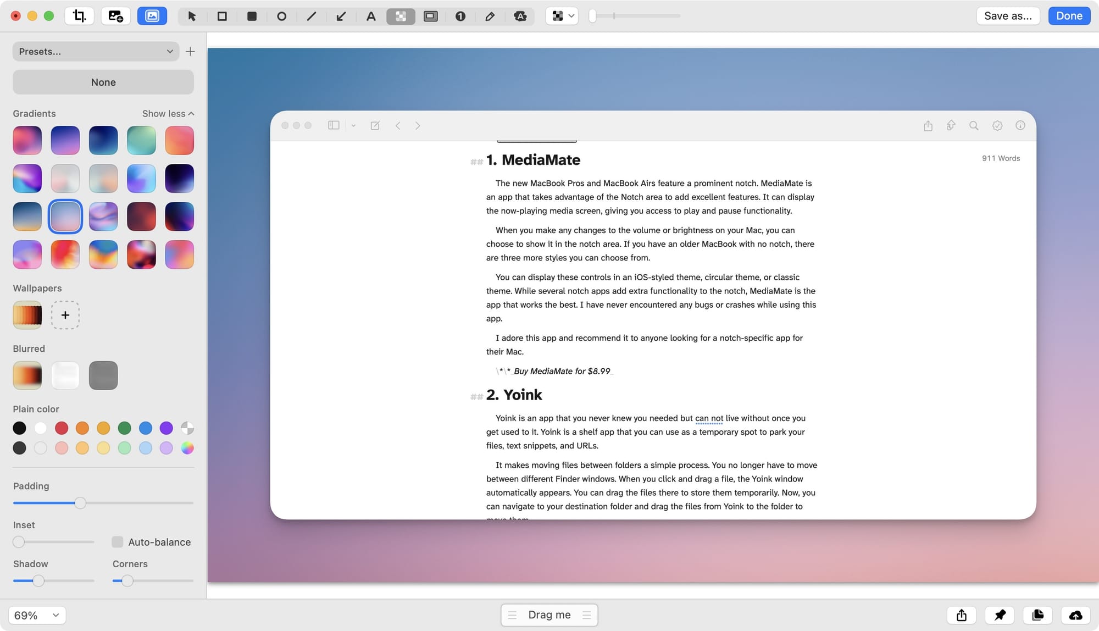Pick the purple plain color

click(166, 428)
